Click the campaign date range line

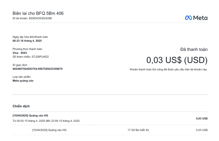[x=46, y=121]
